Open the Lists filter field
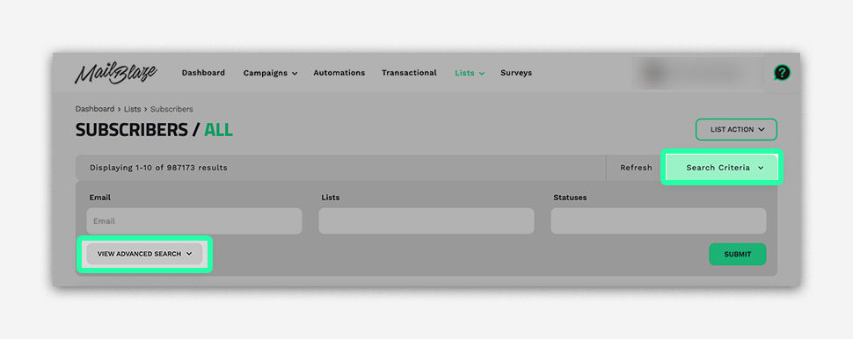 426,221
